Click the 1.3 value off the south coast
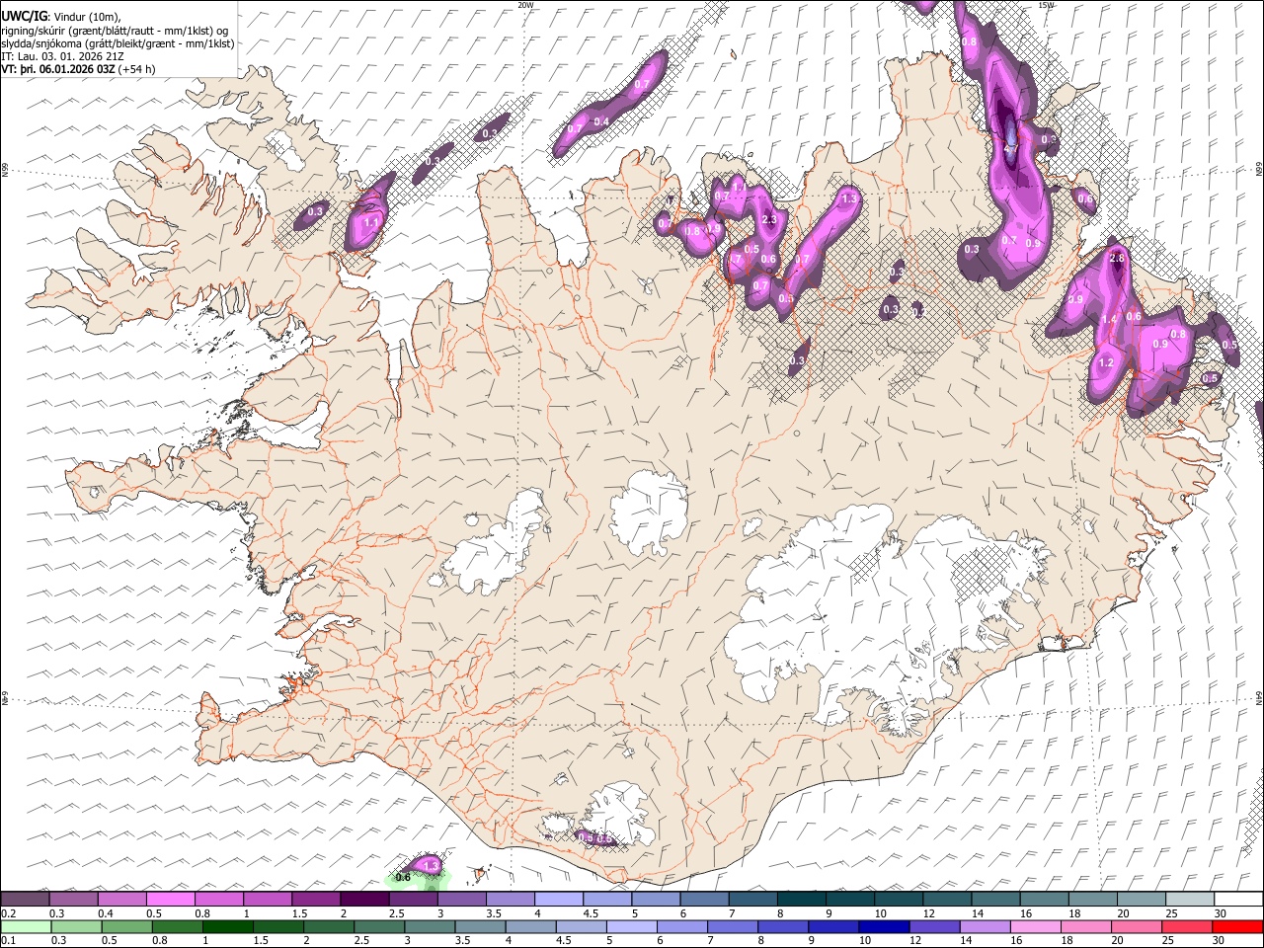The image size is (1264, 948). click(x=431, y=865)
